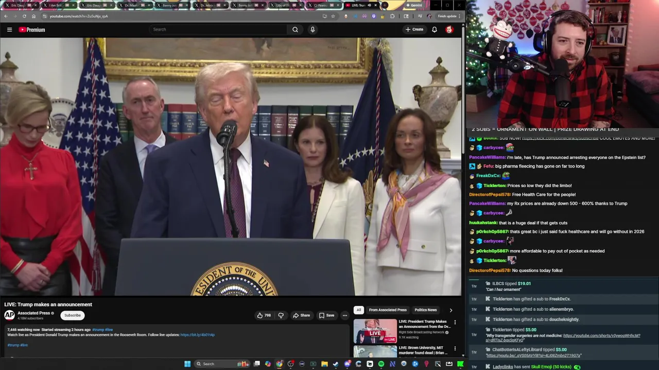Open the bit.ly live updates link
The image size is (659, 370).
(197, 335)
